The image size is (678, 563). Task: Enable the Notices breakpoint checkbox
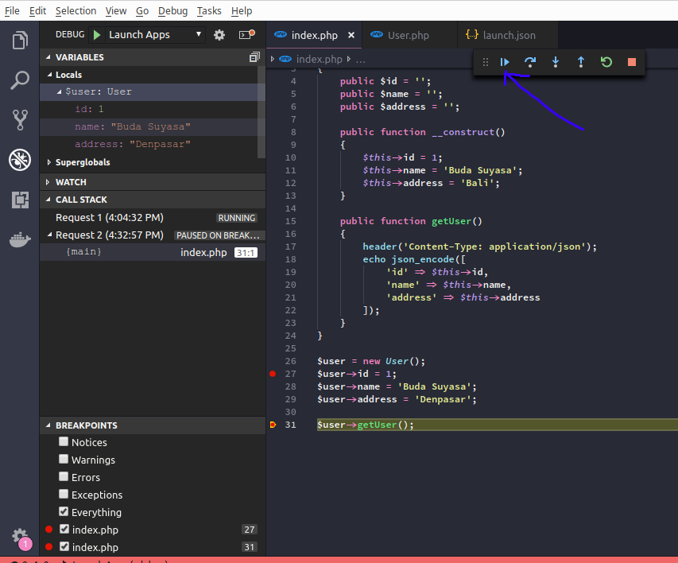tap(64, 442)
